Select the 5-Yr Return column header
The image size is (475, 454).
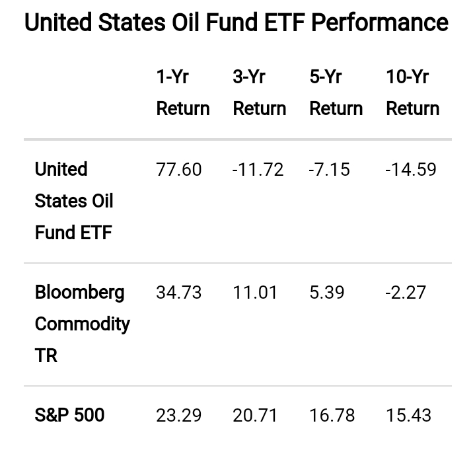click(336, 93)
